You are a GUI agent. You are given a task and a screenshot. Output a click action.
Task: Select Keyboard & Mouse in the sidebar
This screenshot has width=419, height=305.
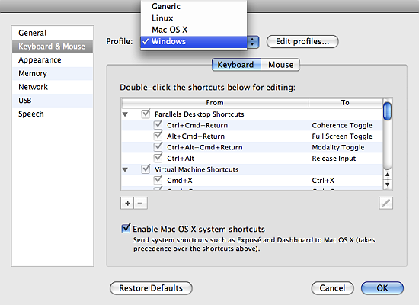[53, 47]
